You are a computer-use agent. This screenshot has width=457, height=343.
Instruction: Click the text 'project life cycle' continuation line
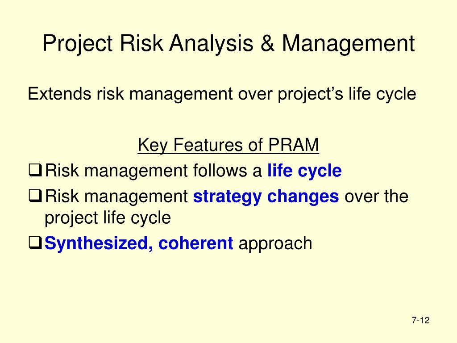108,218
